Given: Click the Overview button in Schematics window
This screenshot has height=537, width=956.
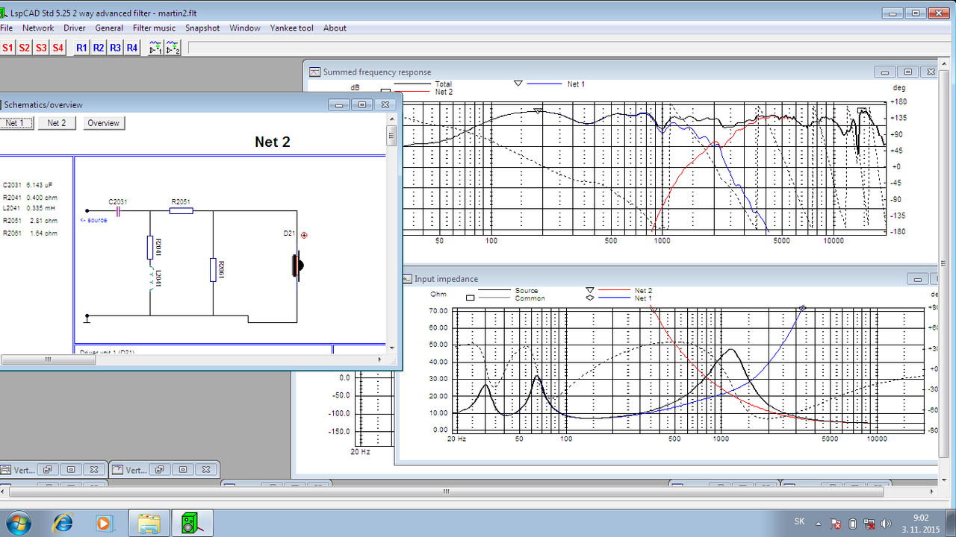Looking at the screenshot, I should (x=103, y=123).
